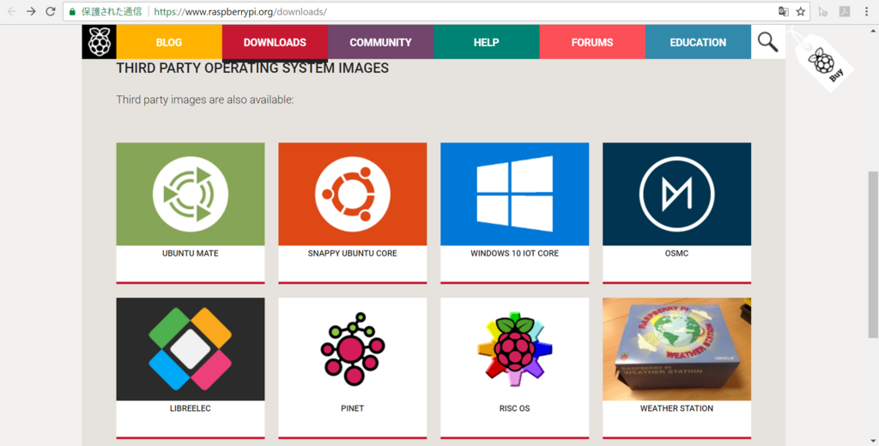
Task: Click the translate page icon
Action: click(784, 11)
